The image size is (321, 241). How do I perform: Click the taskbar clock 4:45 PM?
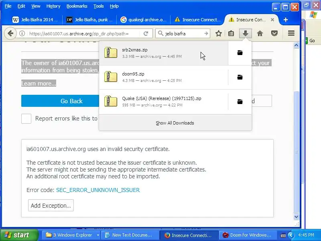click(306, 235)
